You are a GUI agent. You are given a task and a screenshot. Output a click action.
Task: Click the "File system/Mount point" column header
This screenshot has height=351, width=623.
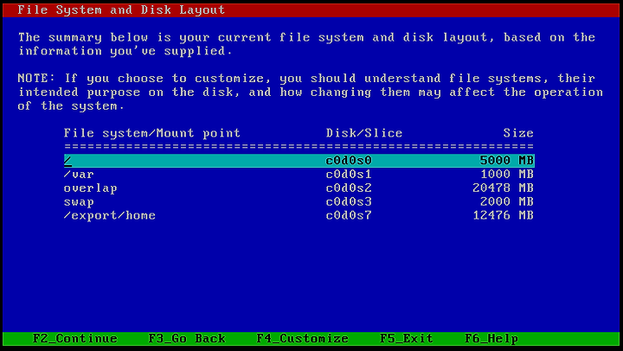(x=151, y=133)
